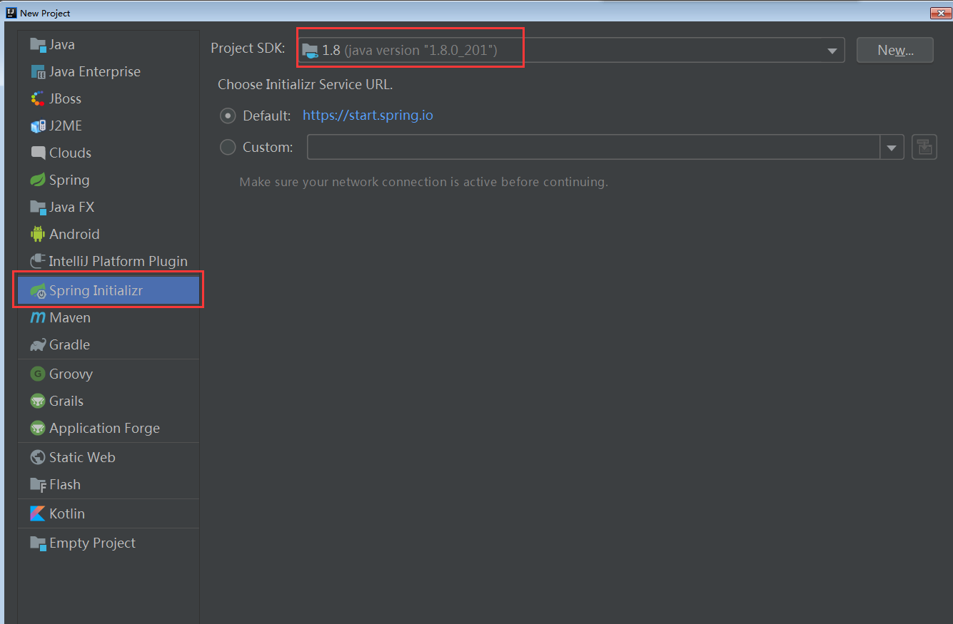Click the Grails icon
The image size is (953, 624).
pyautogui.click(x=38, y=401)
